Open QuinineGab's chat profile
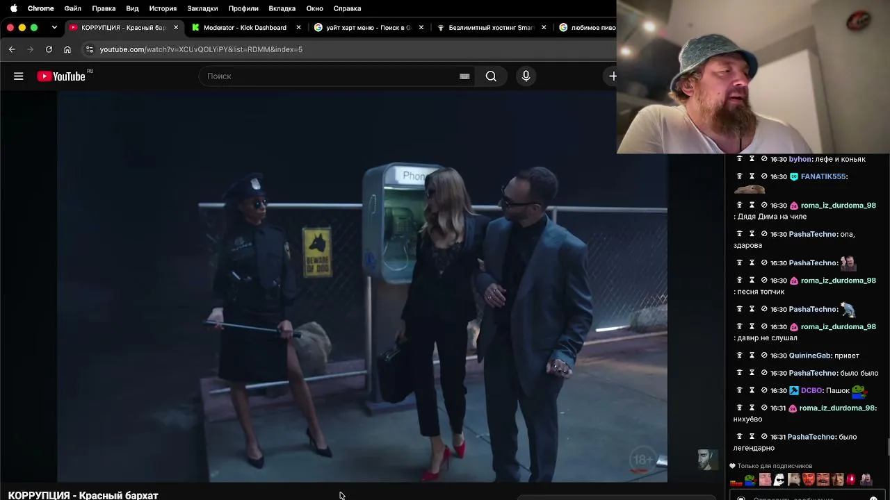Image resolution: width=890 pixels, height=500 pixels. coord(810,356)
